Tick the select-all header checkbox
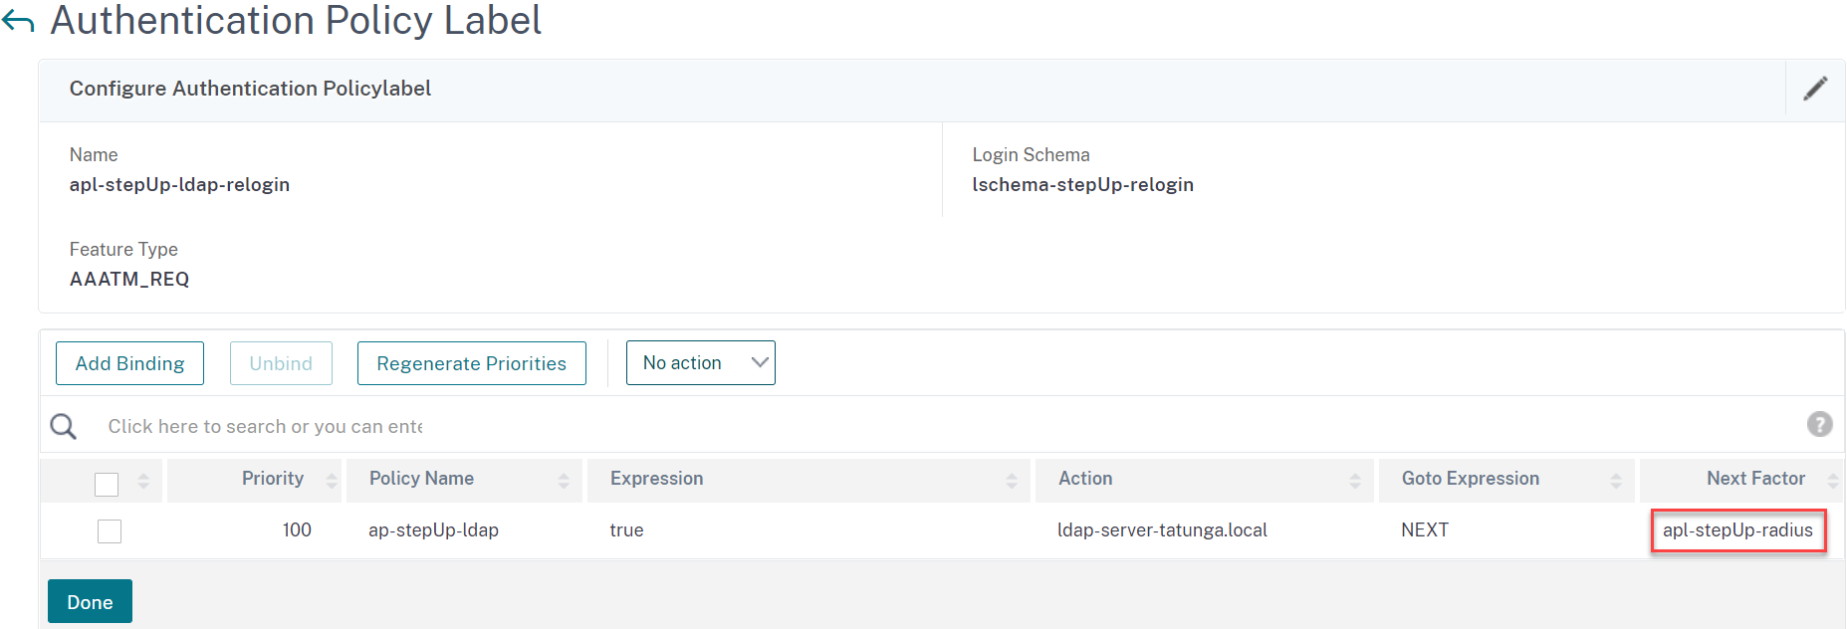 point(107,484)
